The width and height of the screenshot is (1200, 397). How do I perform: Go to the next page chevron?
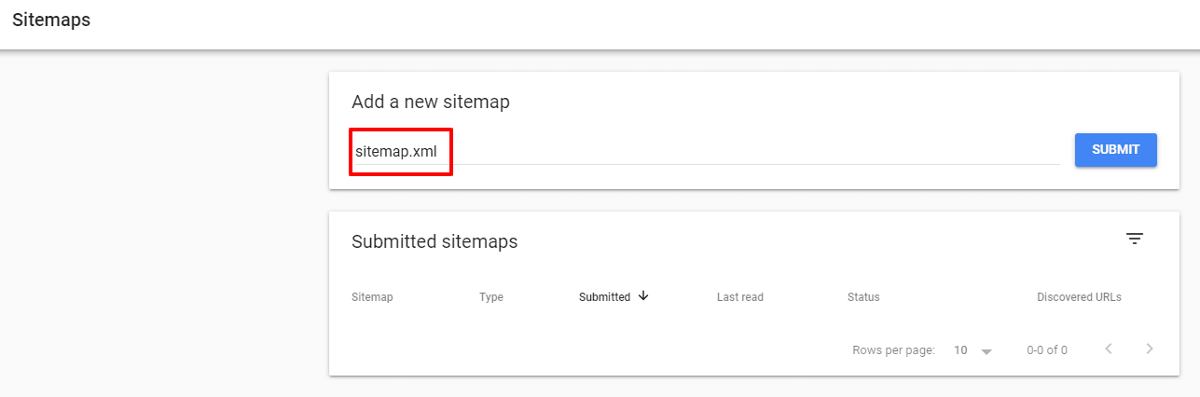click(x=1150, y=349)
